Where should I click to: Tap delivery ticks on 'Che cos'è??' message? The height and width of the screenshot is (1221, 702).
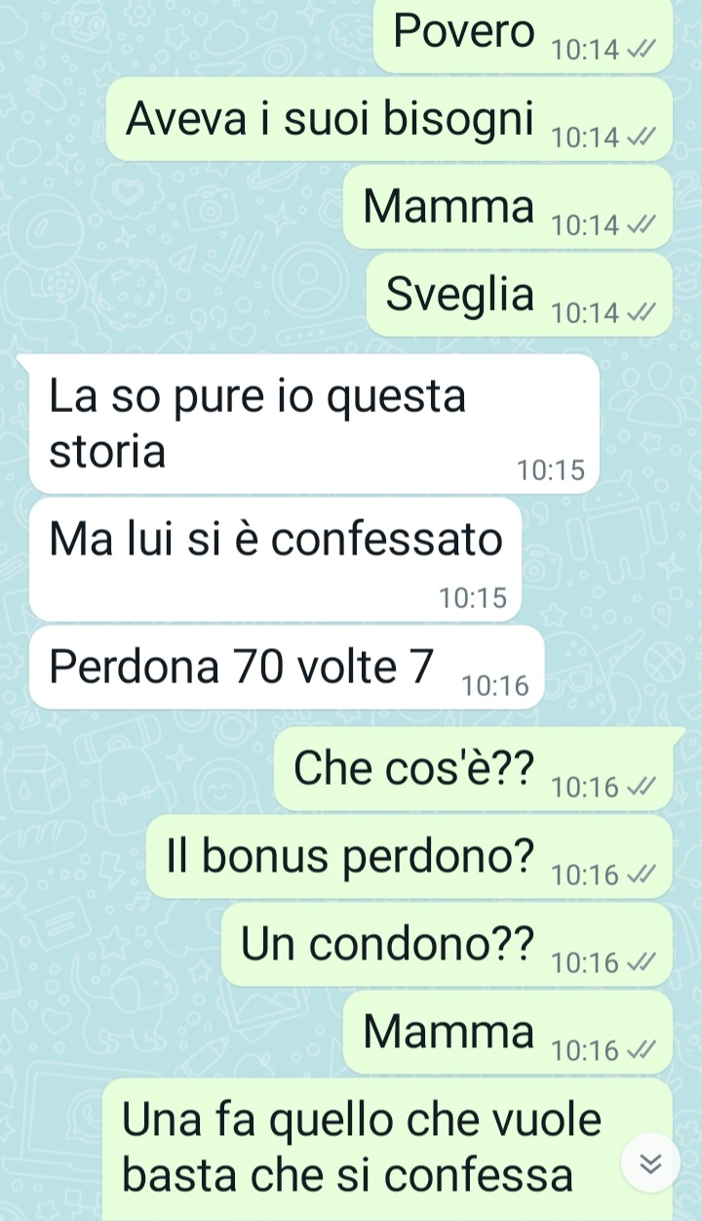[x=637, y=788]
